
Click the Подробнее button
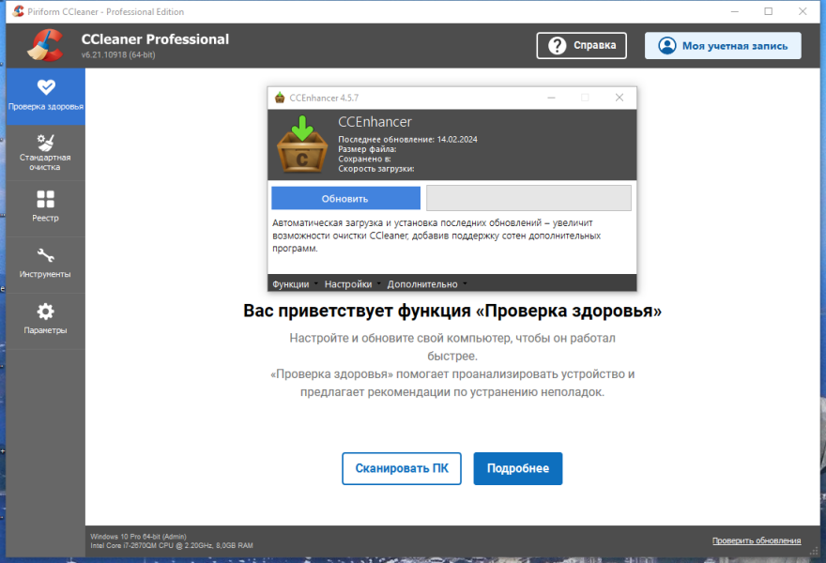(x=518, y=468)
